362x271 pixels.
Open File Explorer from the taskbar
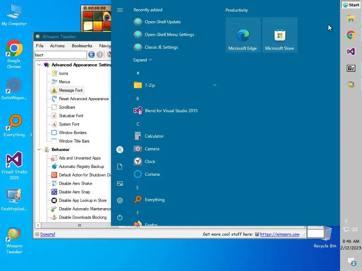(x=351, y=18)
